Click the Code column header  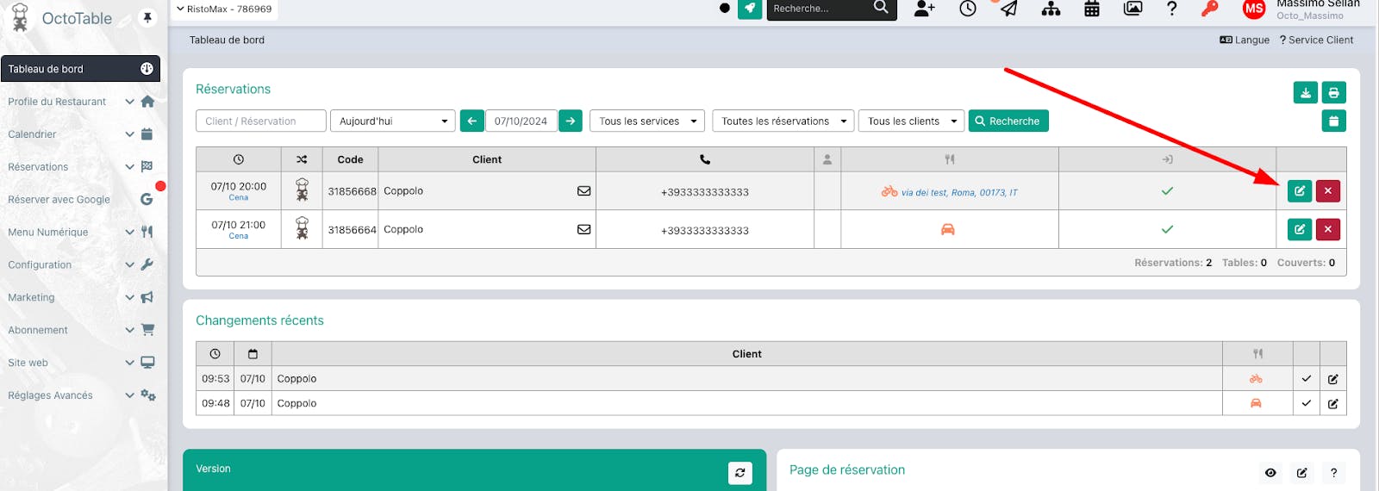pos(350,159)
